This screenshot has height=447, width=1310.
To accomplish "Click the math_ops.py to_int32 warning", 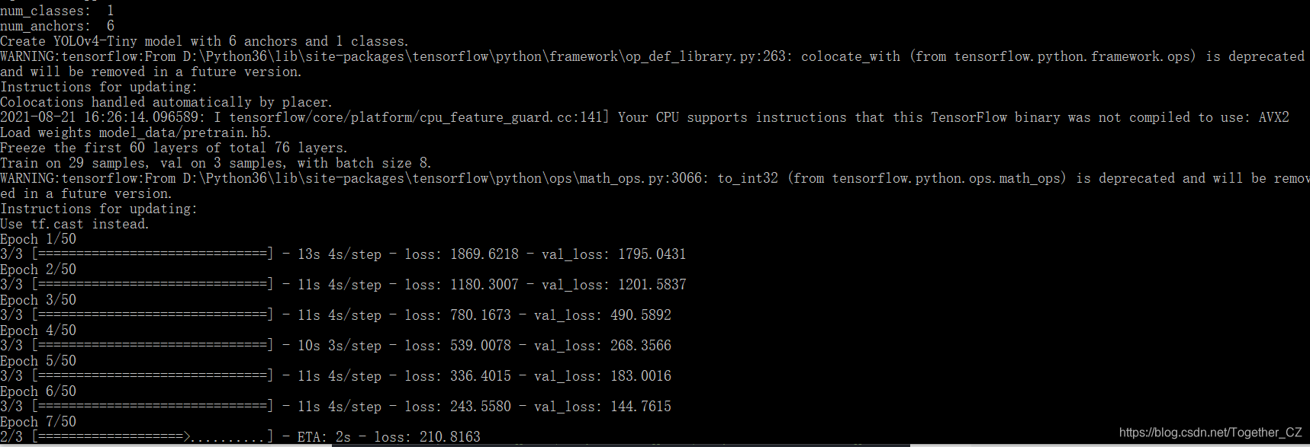I will coord(655,186).
